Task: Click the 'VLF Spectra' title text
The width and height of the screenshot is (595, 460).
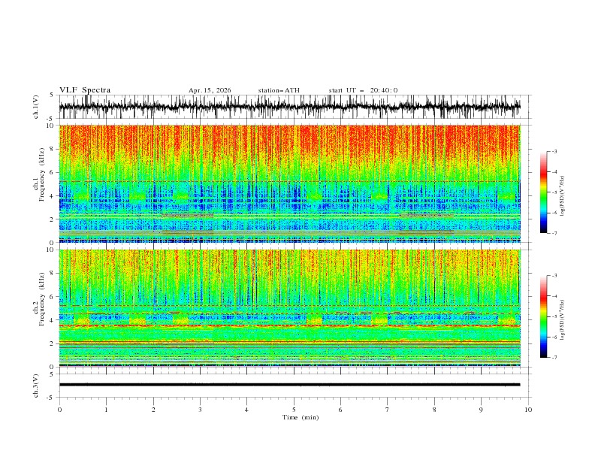Action: click(x=85, y=90)
